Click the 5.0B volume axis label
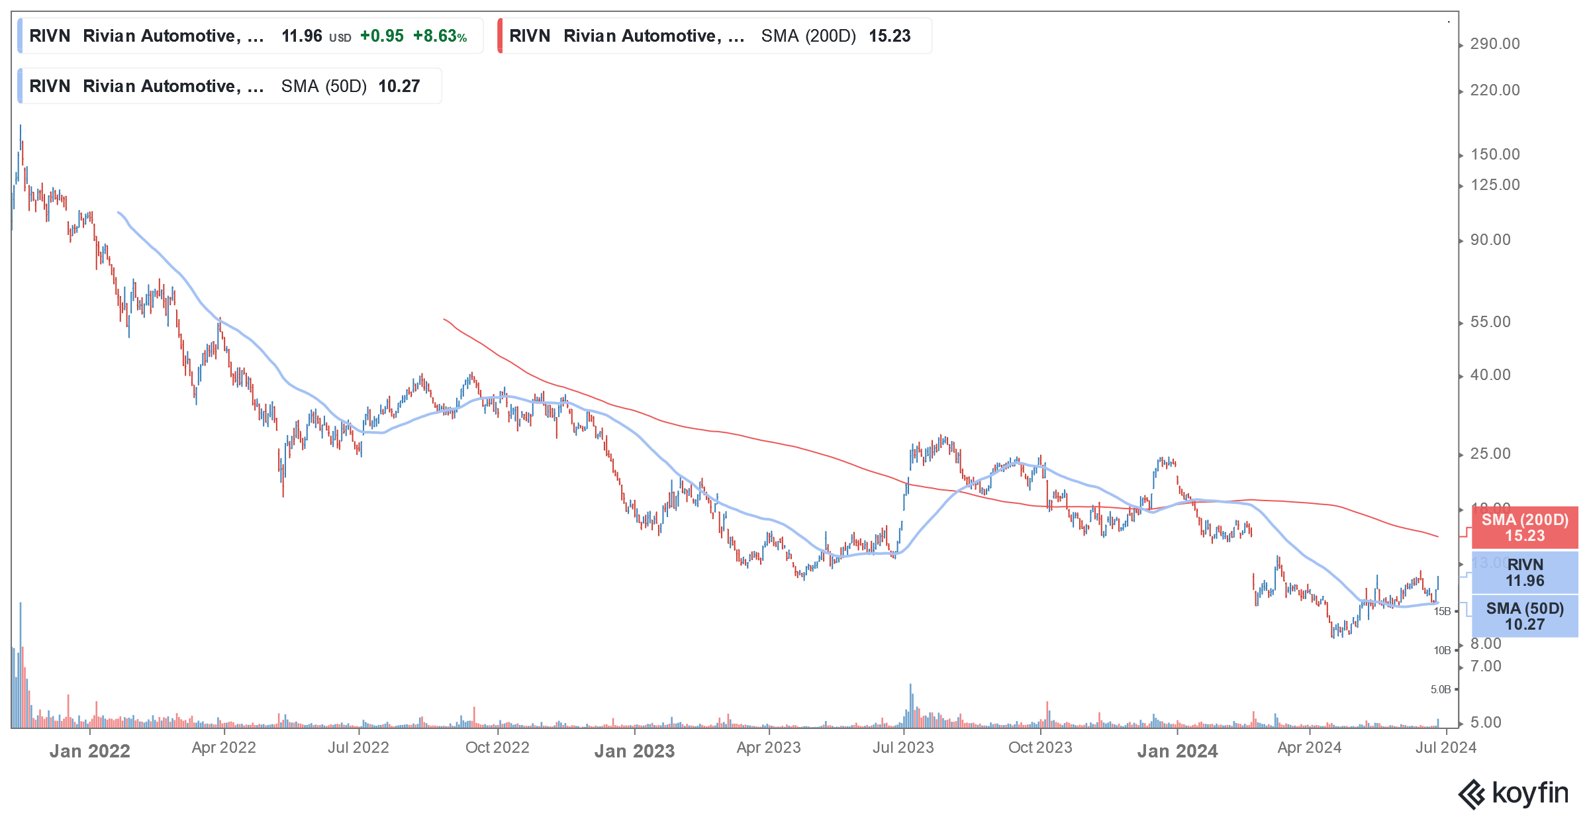This screenshot has height=821, width=1589. 1441,689
